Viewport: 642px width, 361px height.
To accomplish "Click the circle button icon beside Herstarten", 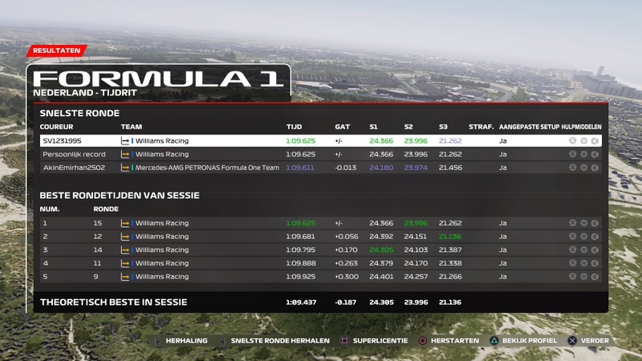I will tap(423, 340).
